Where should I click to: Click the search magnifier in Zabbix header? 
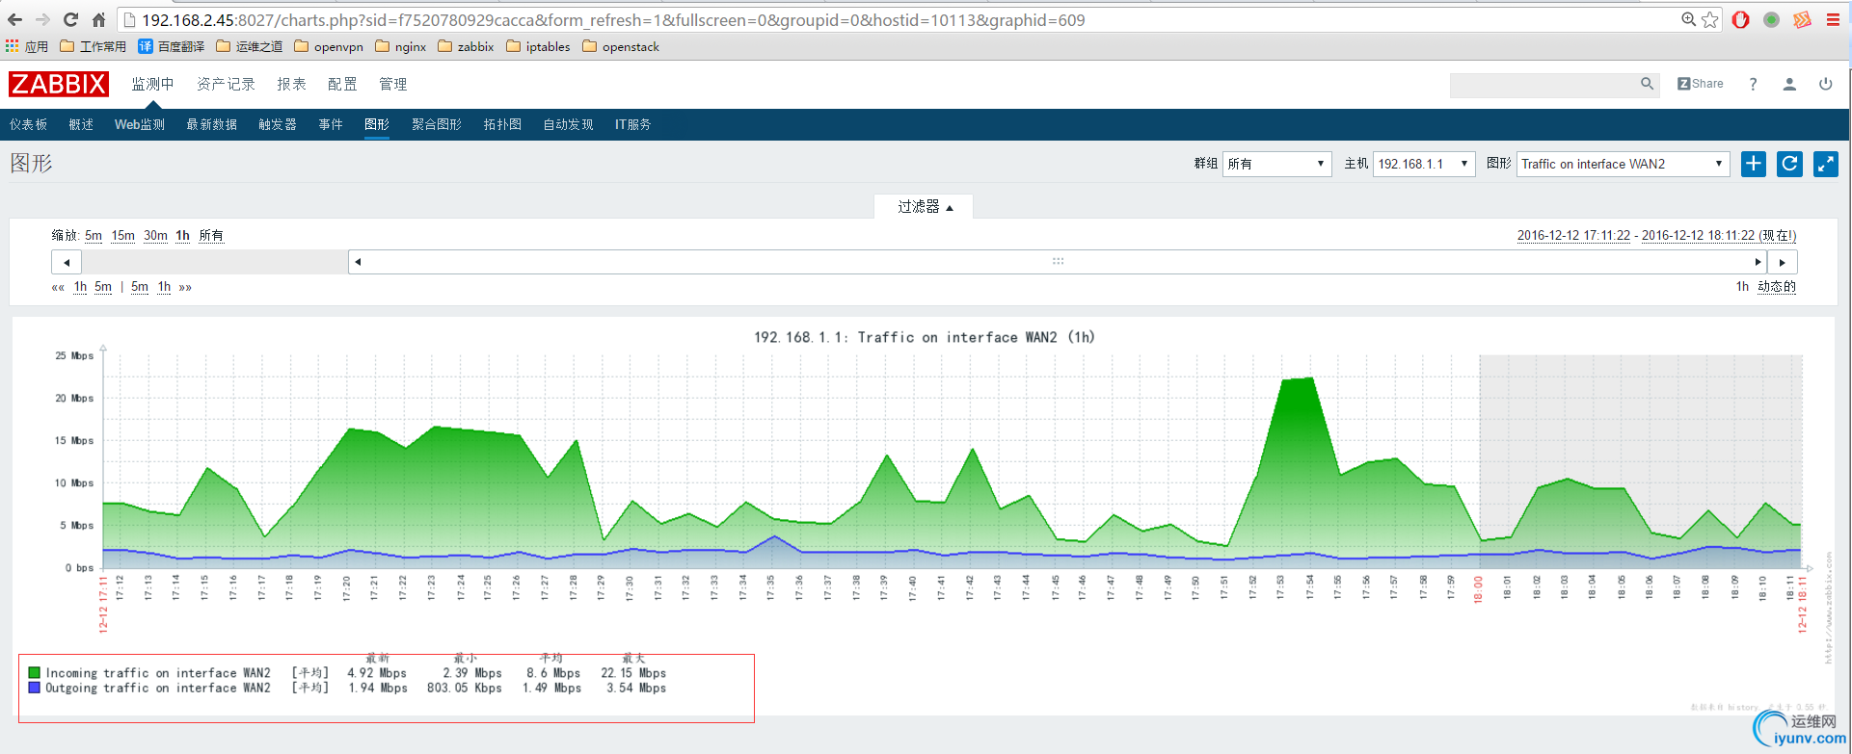(x=1648, y=84)
